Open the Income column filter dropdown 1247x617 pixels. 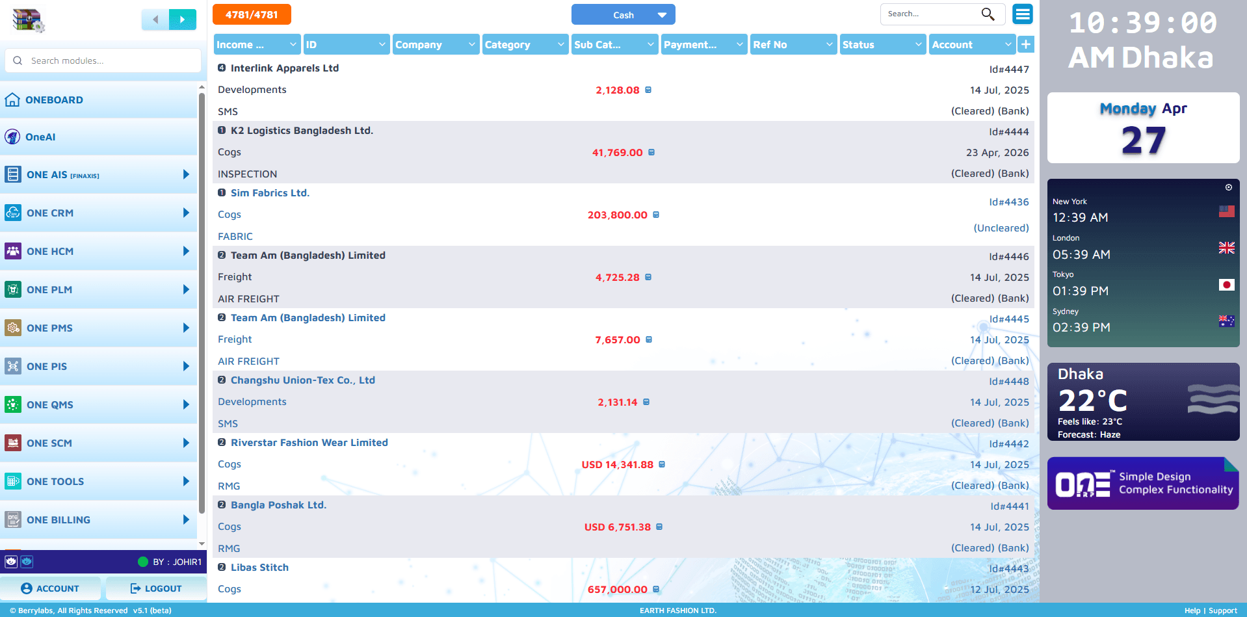click(x=257, y=44)
